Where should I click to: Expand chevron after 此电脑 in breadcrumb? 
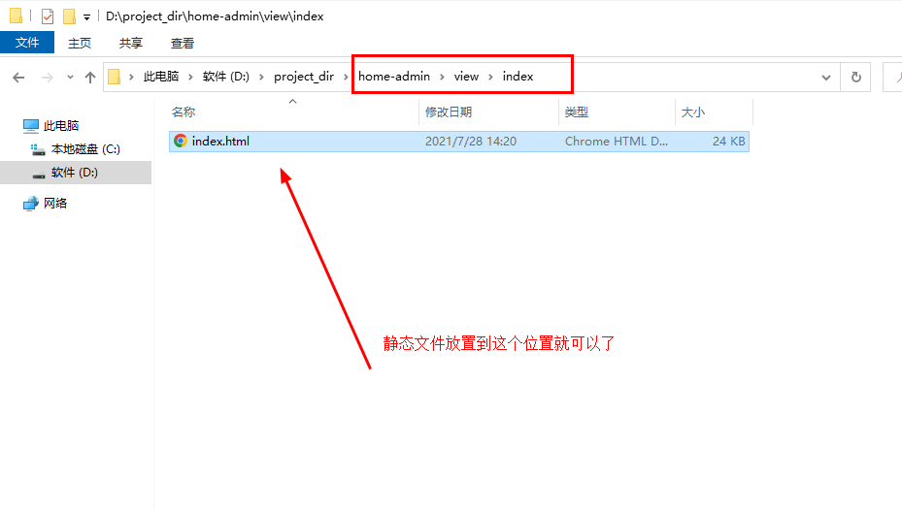point(190,77)
